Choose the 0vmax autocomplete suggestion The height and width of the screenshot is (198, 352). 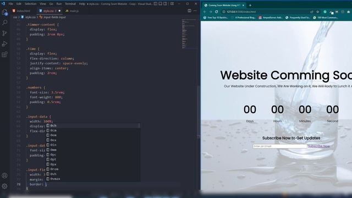93,179
